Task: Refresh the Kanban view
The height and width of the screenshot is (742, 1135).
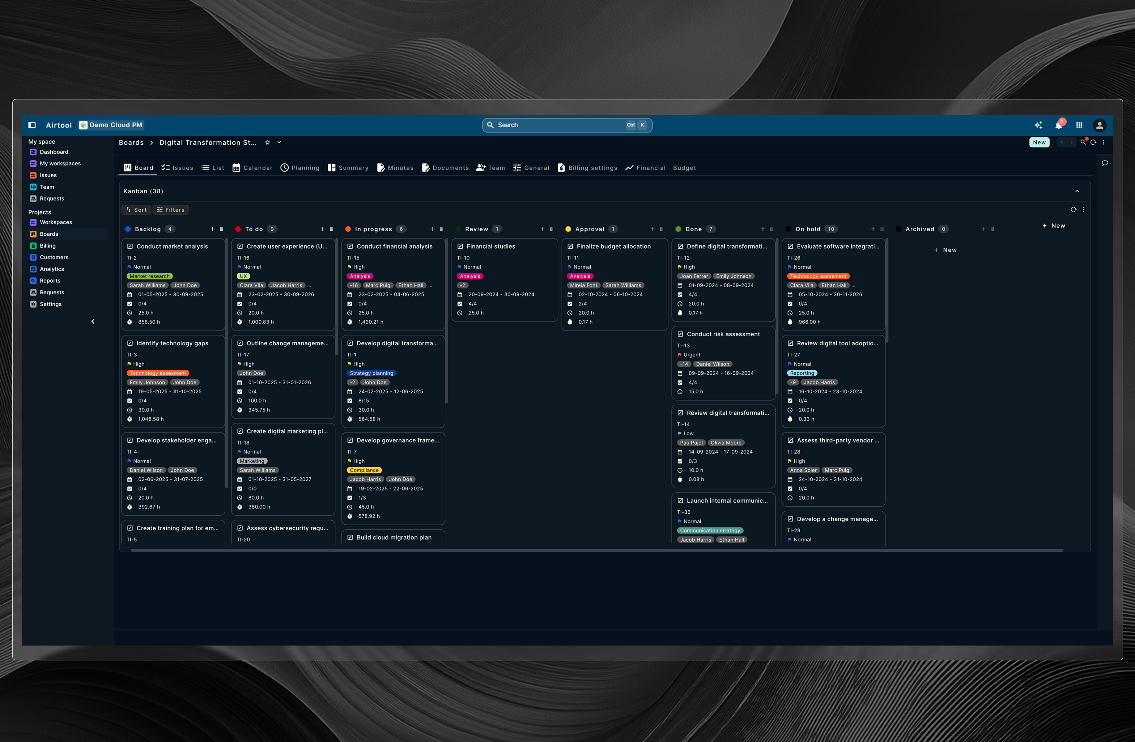Action: pyautogui.click(x=1073, y=209)
